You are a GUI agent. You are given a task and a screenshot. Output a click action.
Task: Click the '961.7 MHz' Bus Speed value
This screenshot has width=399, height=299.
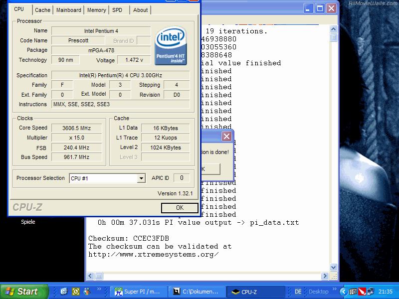[77, 157]
